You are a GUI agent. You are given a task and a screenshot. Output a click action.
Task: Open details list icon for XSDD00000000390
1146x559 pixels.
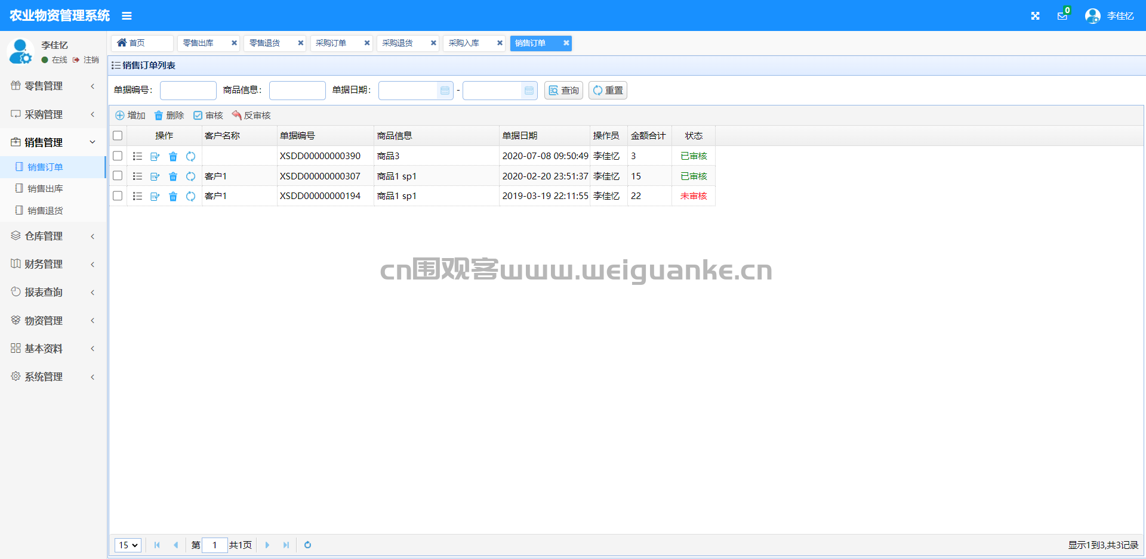[137, 156]
